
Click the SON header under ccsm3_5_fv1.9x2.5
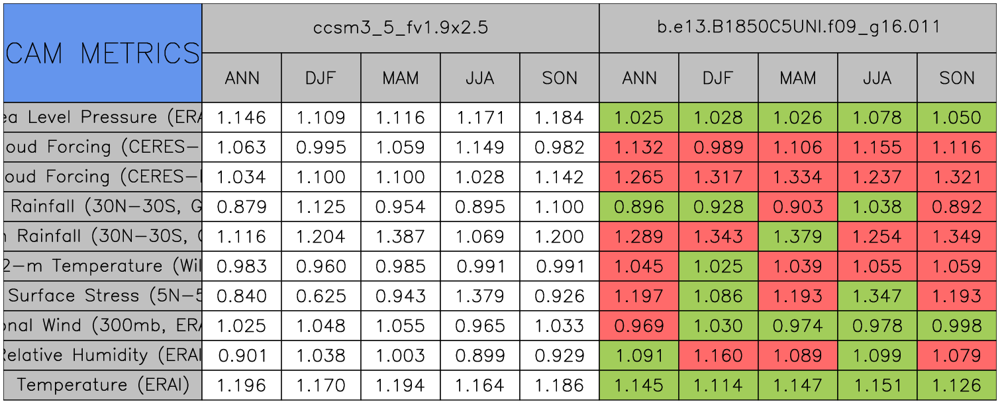560,78
